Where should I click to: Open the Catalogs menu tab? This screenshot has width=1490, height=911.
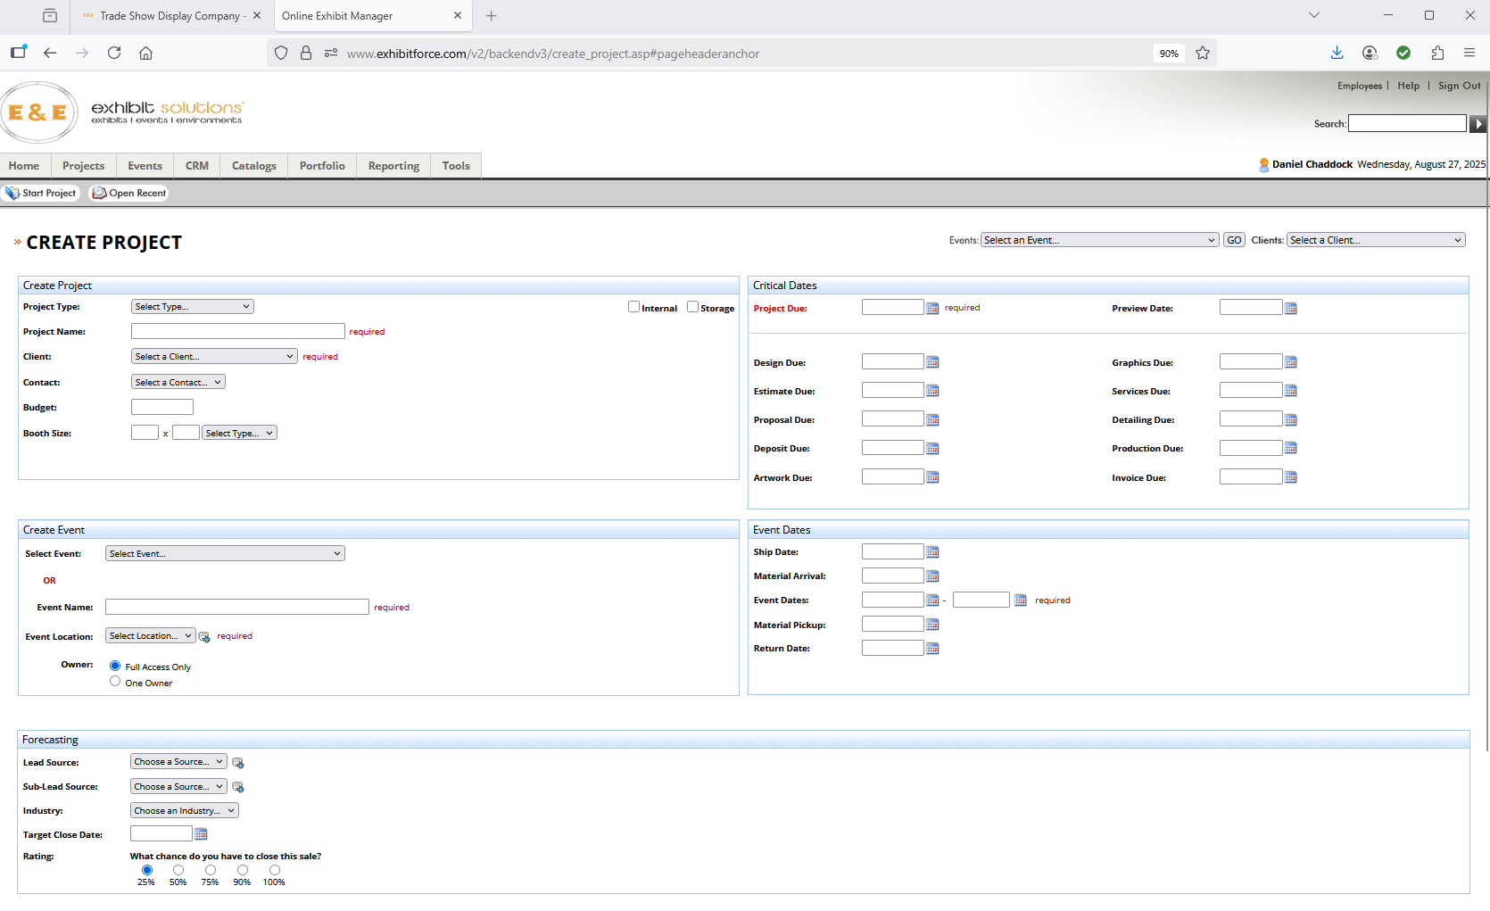[x=254, y=166]
